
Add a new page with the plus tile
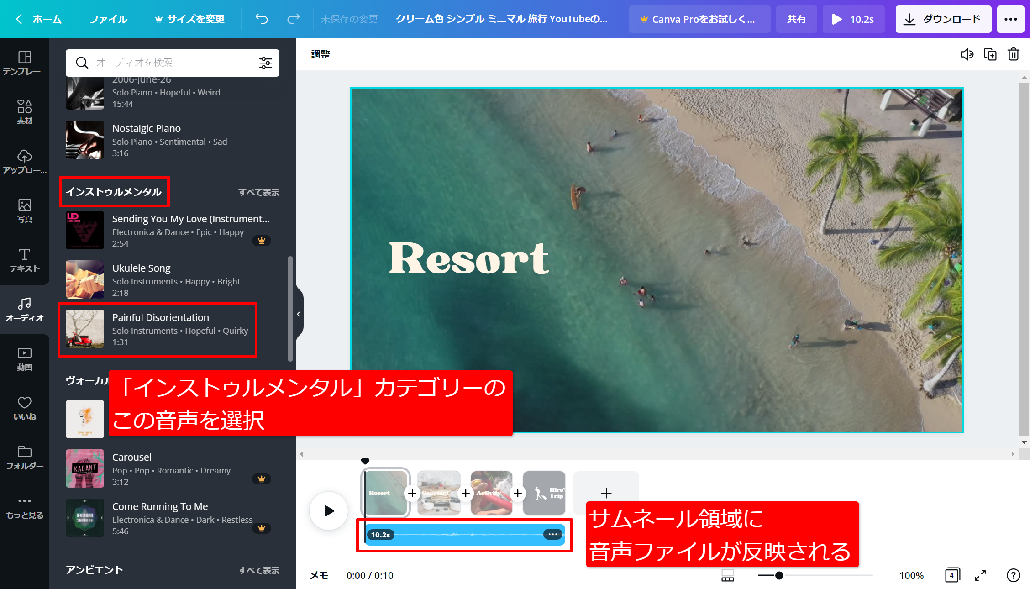coord(606,493)
